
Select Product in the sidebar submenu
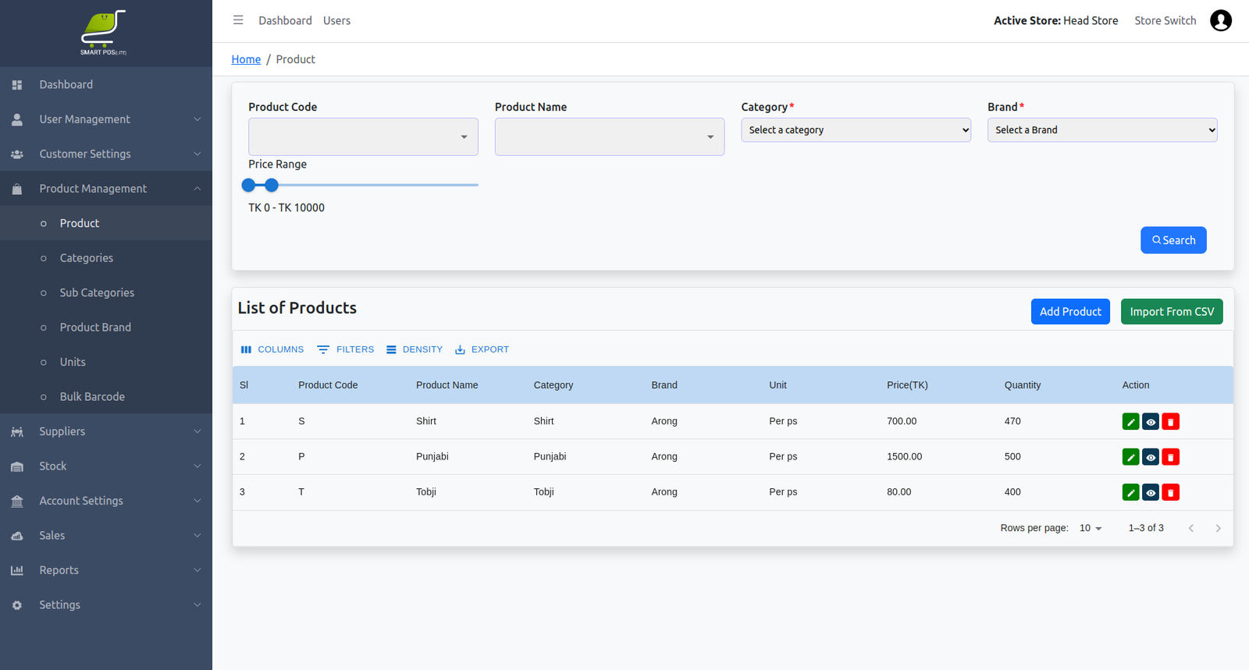(x=106, y=223)
